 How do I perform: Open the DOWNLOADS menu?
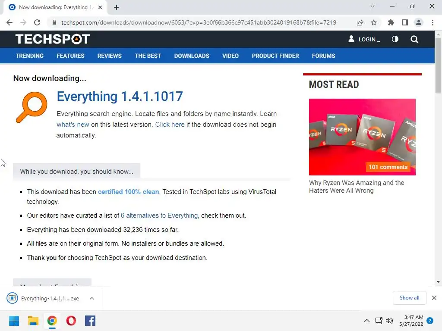coord(192,56)
